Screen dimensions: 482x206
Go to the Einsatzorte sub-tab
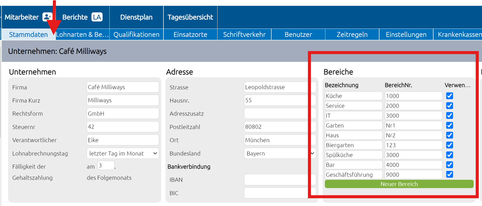[190, 34]
